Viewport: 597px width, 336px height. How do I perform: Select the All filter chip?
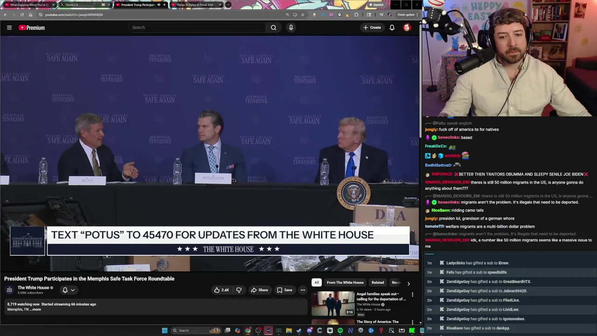point(316,282)
